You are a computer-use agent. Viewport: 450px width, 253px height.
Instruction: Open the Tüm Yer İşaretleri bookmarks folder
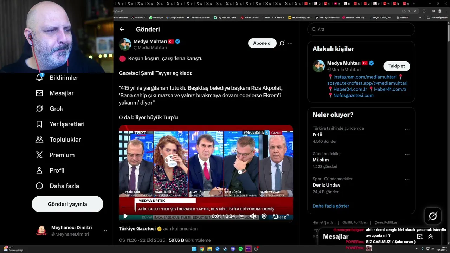pos(437,17)
